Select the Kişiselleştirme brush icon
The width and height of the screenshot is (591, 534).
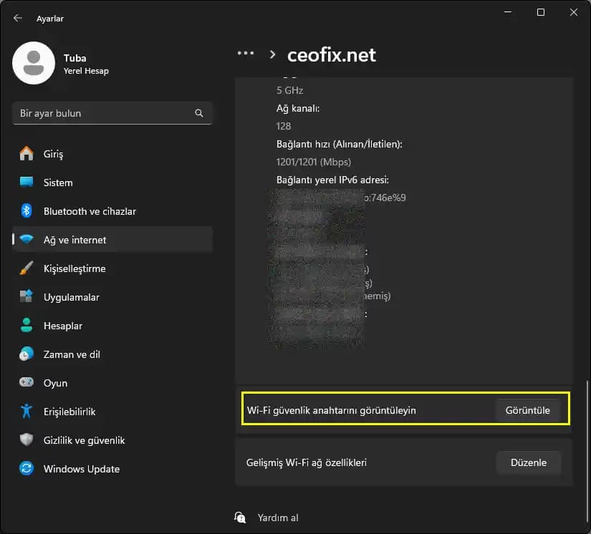point(26,268)
